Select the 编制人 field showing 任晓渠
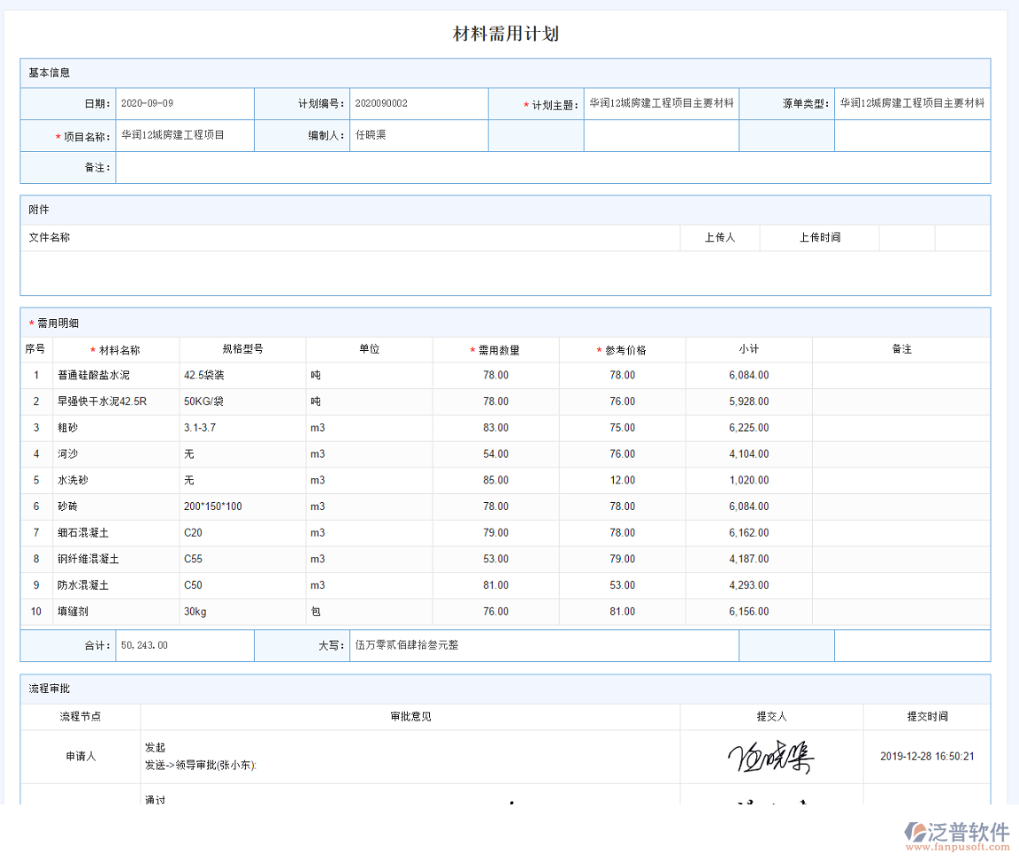Viewport: 1019px width, 861px height. click(418, 135)
